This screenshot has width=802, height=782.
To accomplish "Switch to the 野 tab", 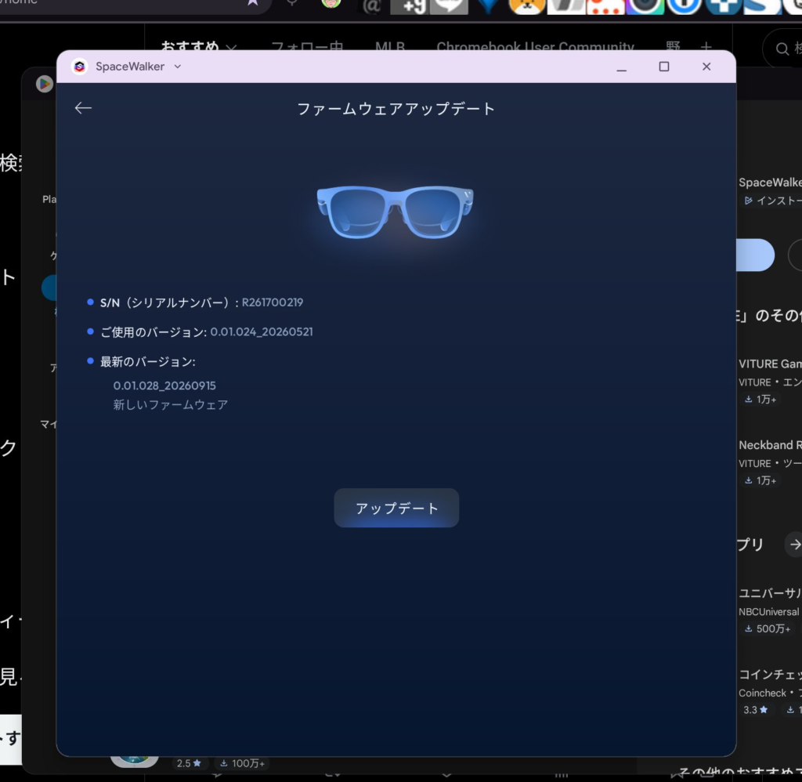I will pyautogui.click(x=673, y=46).
